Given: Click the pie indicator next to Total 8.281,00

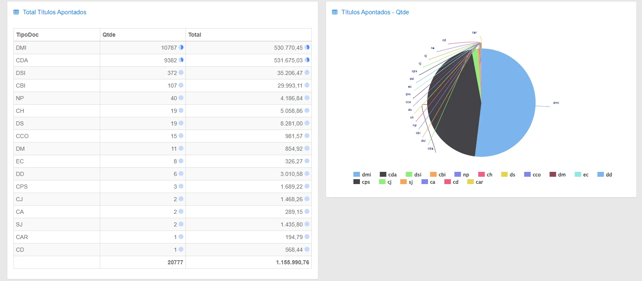Looking at the screenshot, I should (307, 123).
